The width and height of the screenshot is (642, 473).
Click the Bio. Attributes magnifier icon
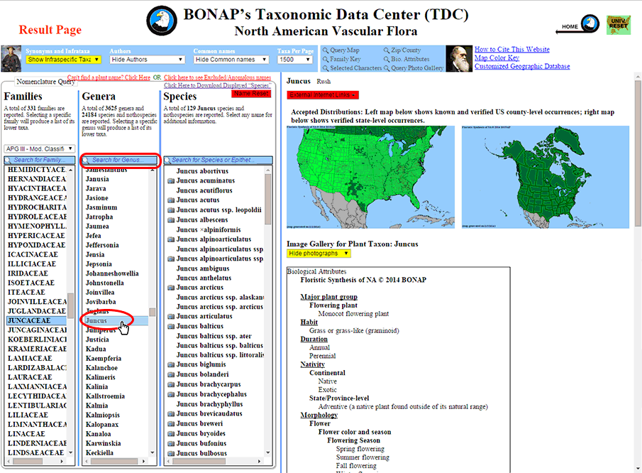coord(387,60)
